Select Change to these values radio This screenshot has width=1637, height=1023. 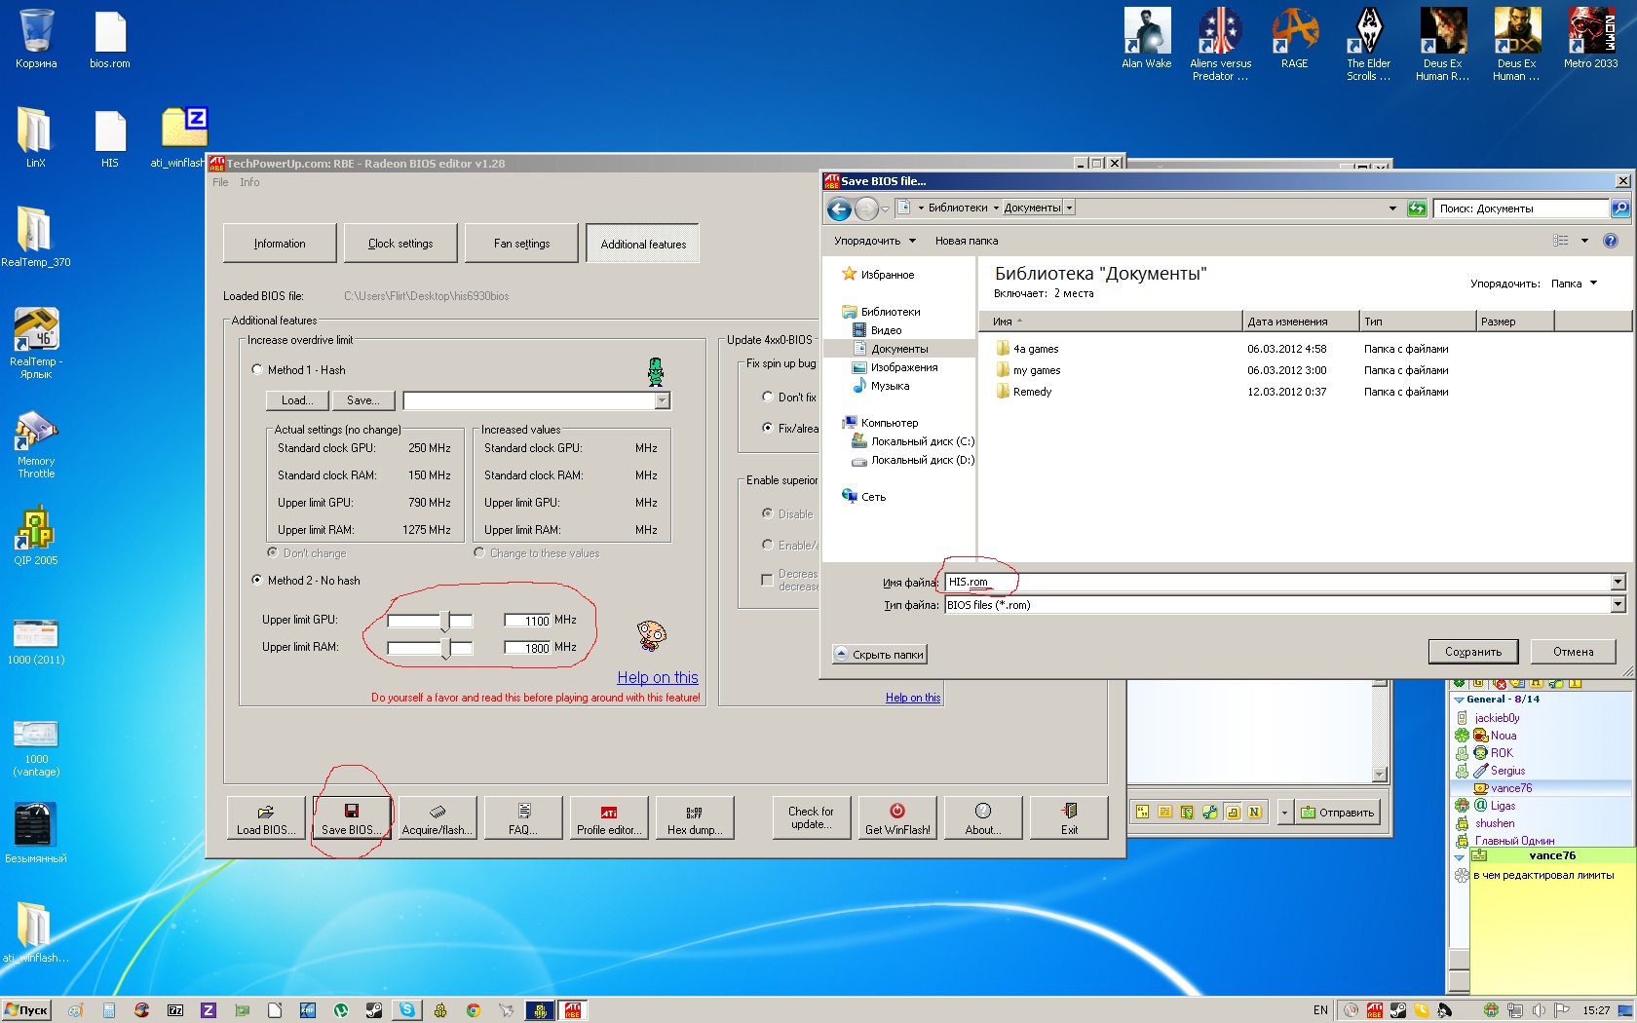pos(479,553)
